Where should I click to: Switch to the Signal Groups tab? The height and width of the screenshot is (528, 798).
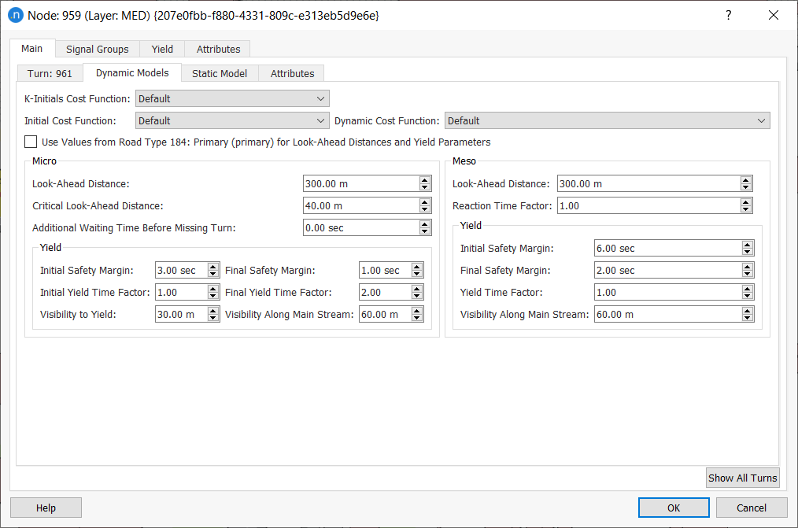(x=97, y=49)
